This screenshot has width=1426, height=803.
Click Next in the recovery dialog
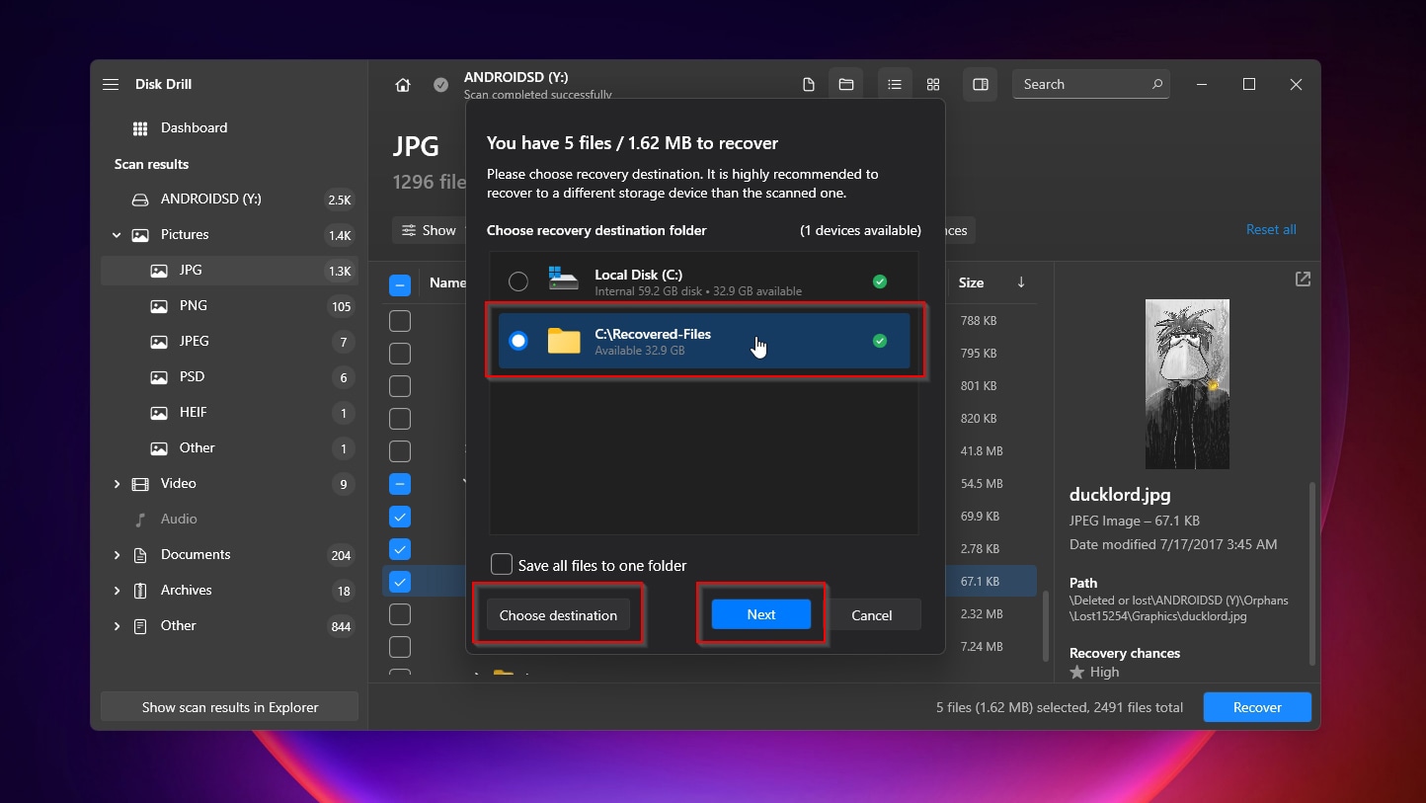761,613
